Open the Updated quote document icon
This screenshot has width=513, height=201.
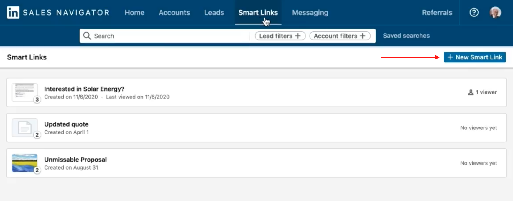click(x=24, y=128)
